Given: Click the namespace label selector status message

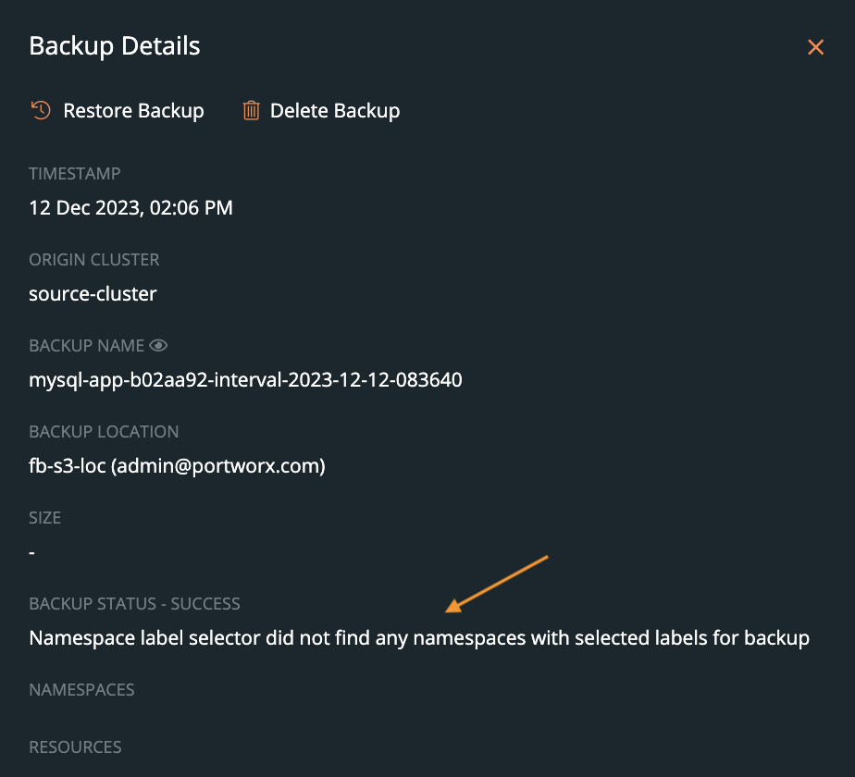Looking at the screenshot, I should [419, 638].
